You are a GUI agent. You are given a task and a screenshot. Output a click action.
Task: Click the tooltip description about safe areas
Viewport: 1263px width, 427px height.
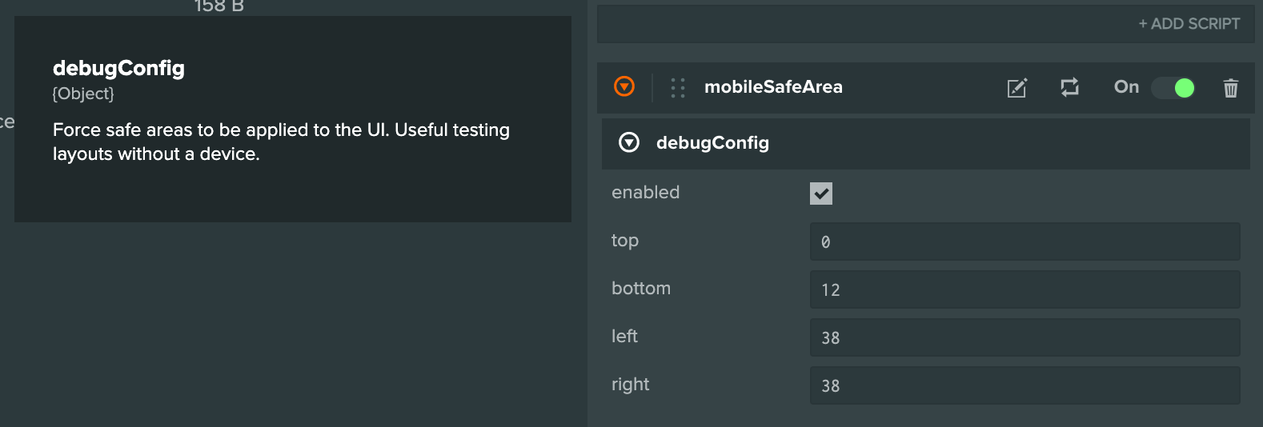281,142
